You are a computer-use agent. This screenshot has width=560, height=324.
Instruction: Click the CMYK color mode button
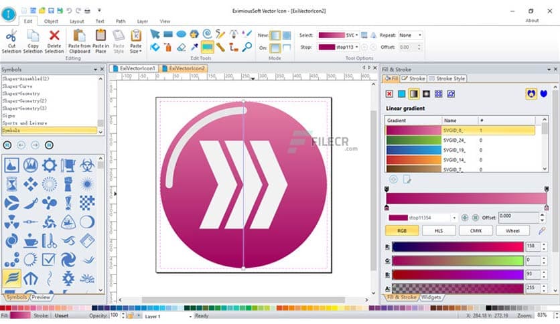pos(476,231)
